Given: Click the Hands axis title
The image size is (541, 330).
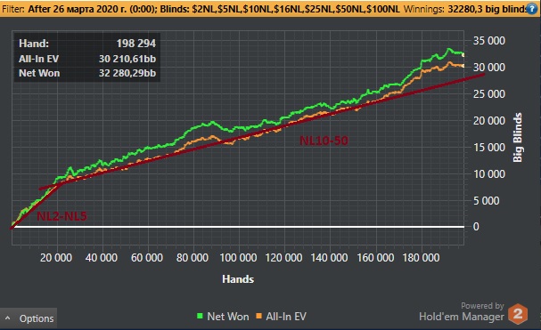Looking at the screenshot, I should (238, 279).
